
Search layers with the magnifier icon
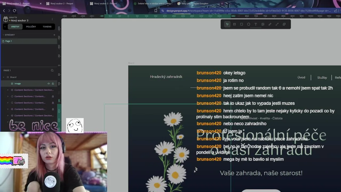click(x=52, y=70)
